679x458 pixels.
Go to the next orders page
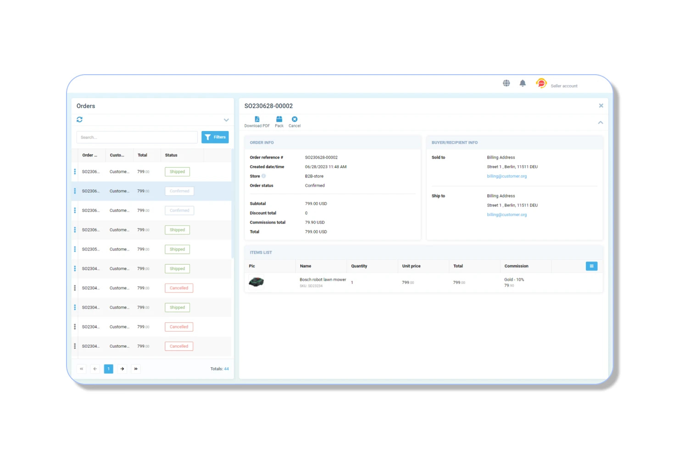point(122,369)
